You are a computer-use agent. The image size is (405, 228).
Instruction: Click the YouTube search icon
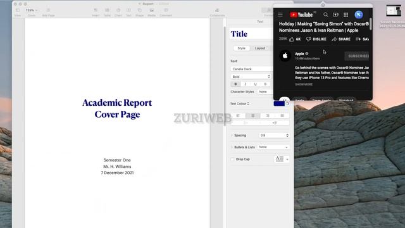coord(326,15)
